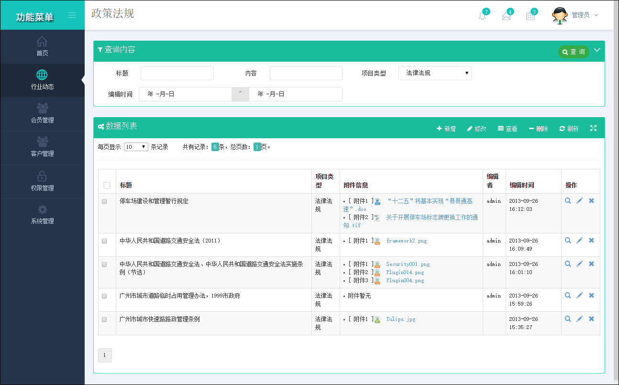Click the notification bell icon
This screenshot has width=619, height=385.
482,16
